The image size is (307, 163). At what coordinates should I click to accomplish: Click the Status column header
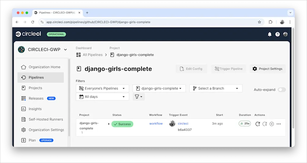[117, 115]
